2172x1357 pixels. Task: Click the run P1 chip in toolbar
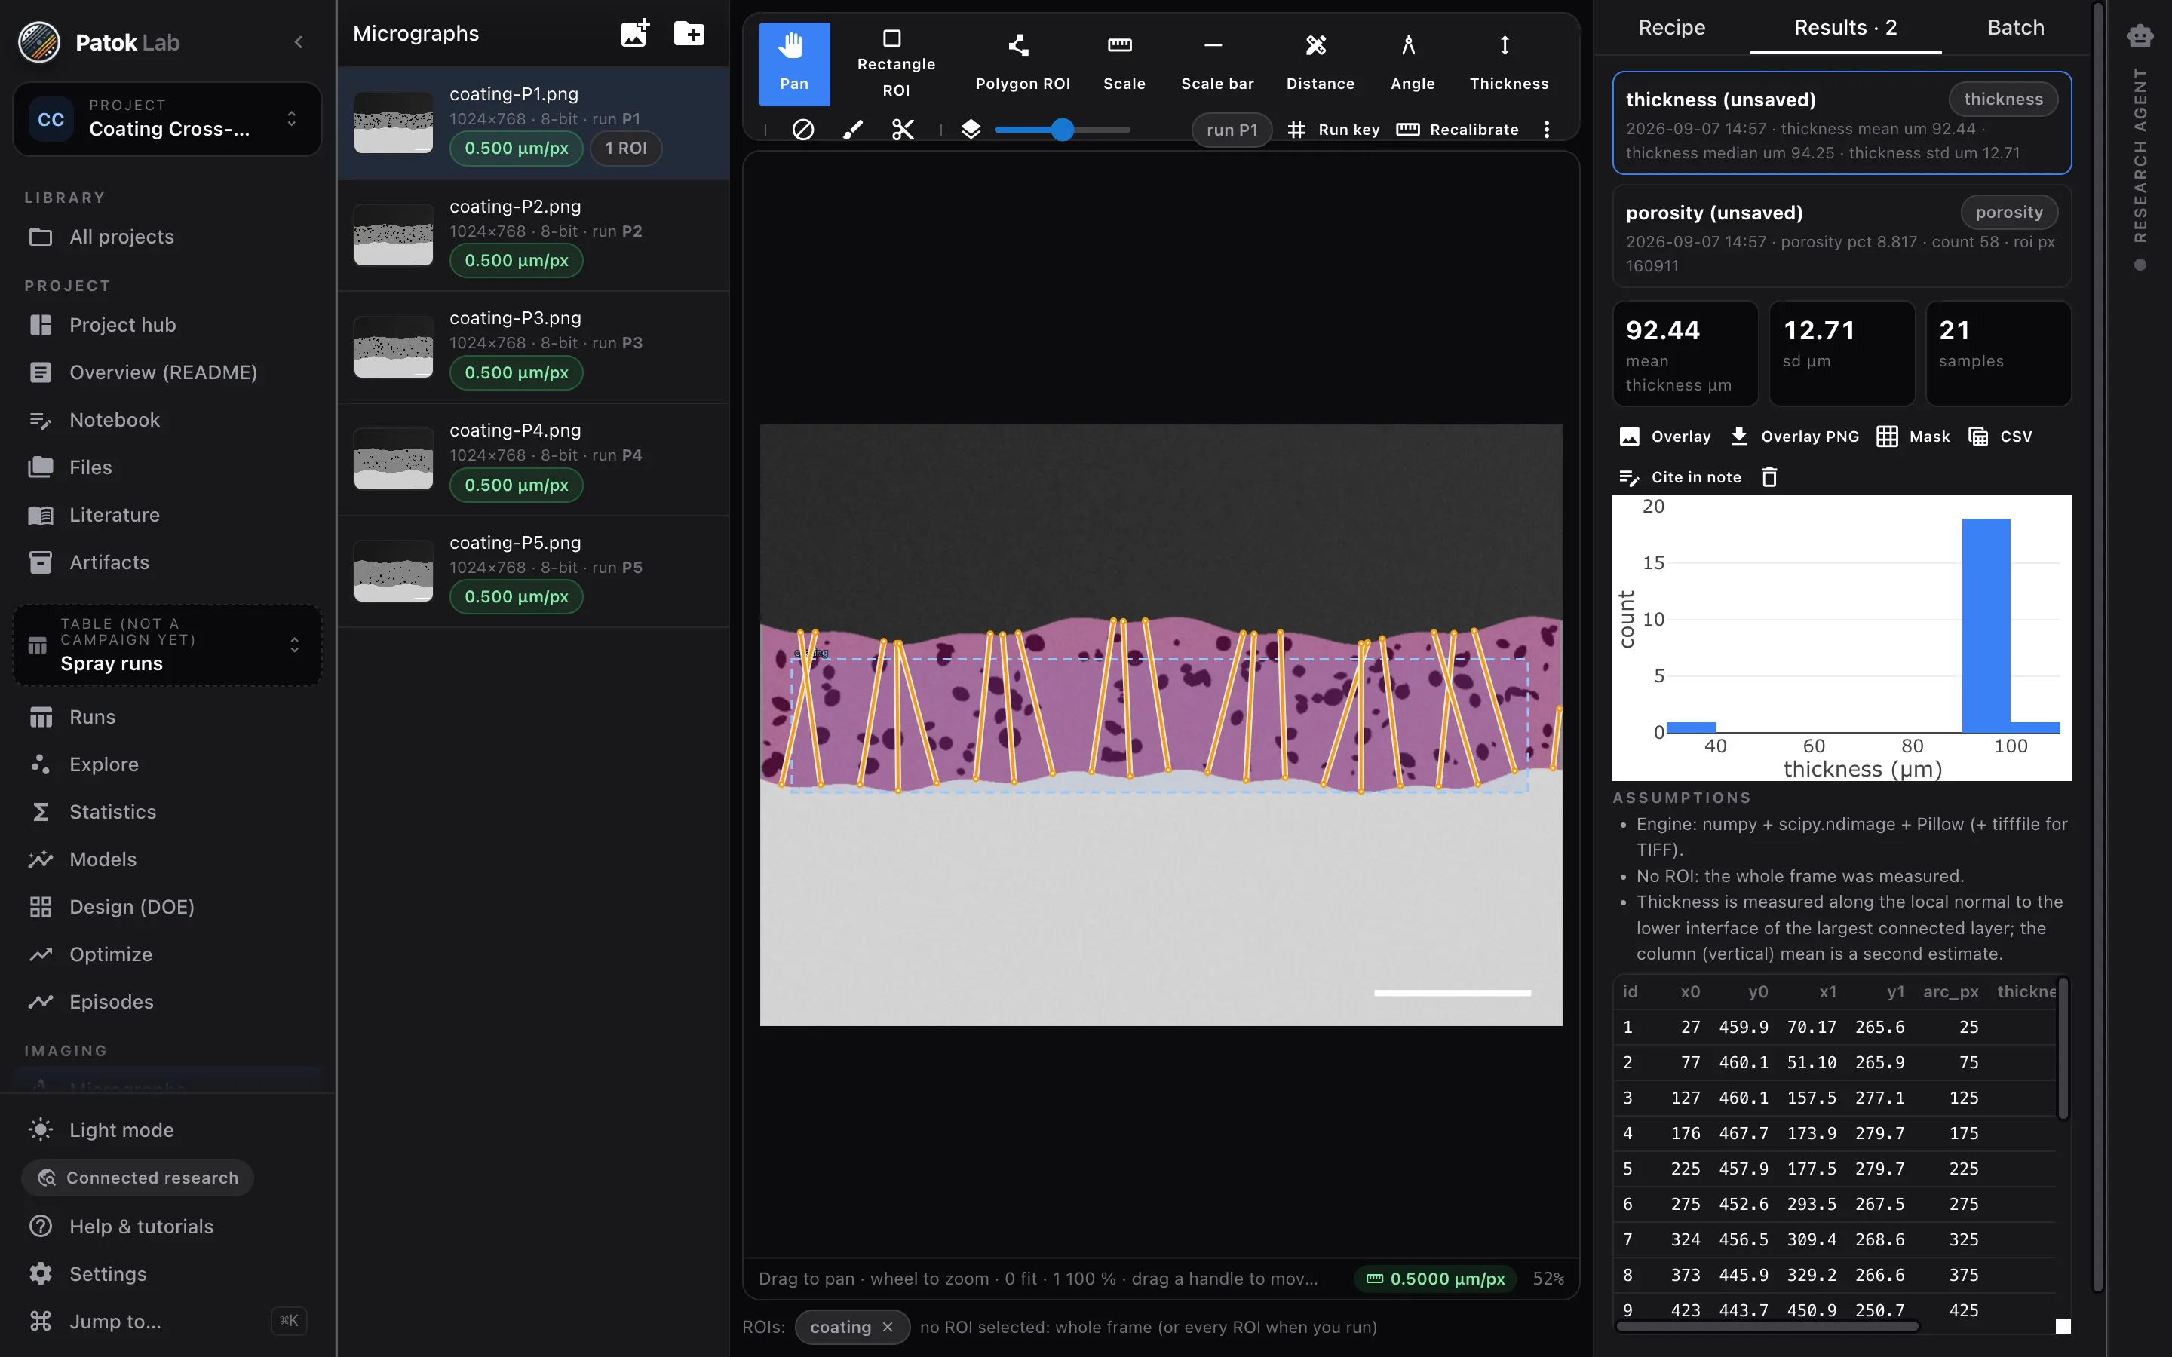(x=1232, y=129)
